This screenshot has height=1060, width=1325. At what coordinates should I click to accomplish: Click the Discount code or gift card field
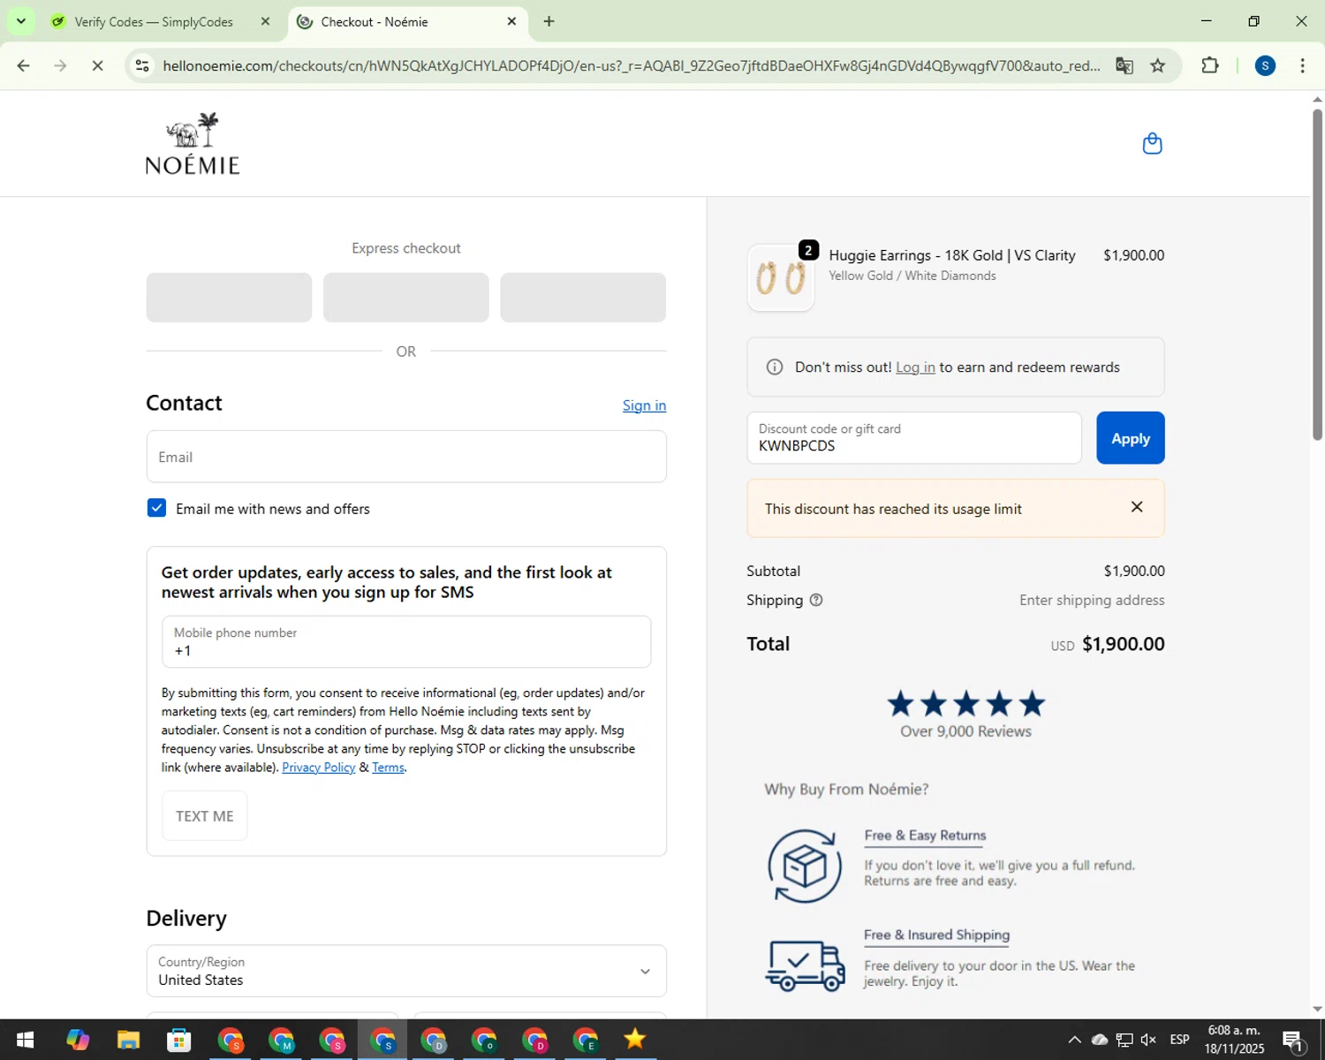tap(914, 438)
